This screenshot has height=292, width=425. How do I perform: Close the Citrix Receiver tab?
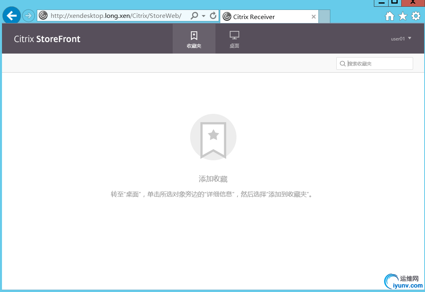click(314, 17)
